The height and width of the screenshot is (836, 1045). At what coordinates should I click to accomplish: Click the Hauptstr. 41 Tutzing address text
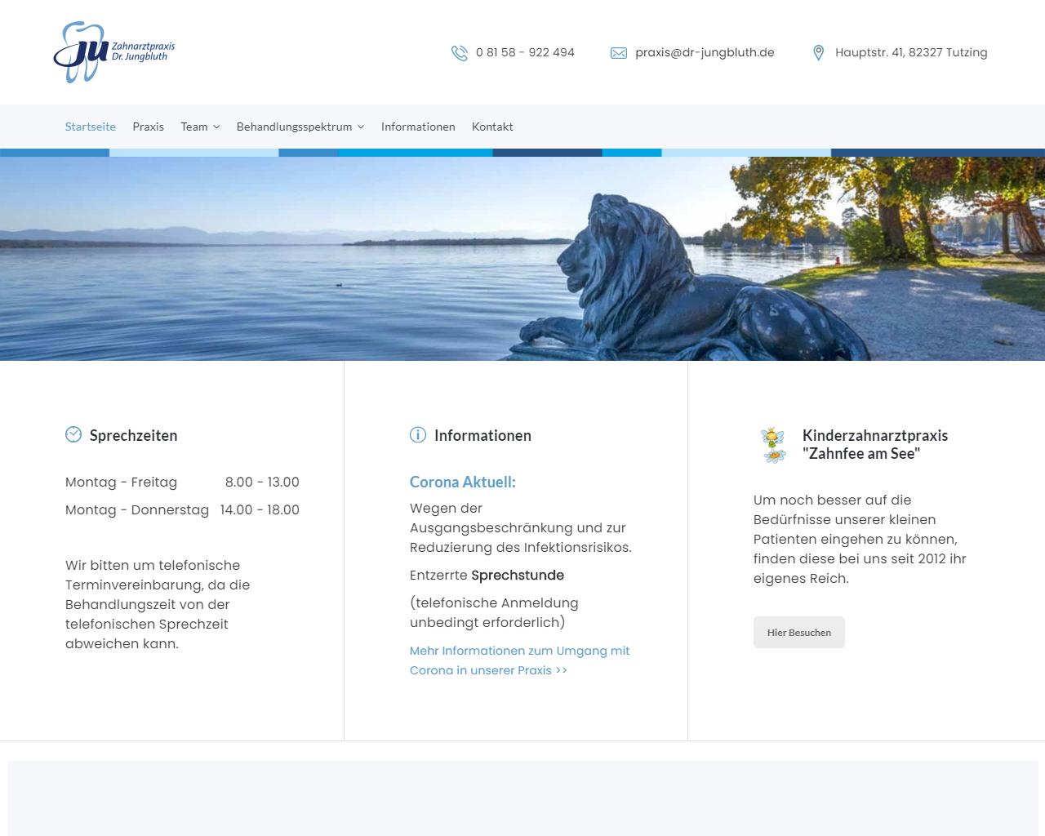tap(911, 52)
